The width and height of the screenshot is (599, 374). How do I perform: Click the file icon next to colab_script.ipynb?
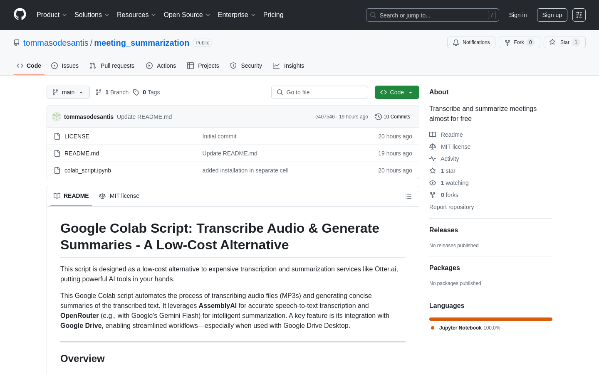57,170
